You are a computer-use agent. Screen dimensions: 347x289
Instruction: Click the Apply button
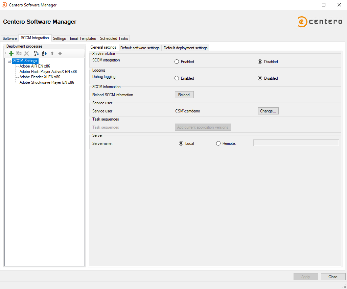(x=306, y=277)
